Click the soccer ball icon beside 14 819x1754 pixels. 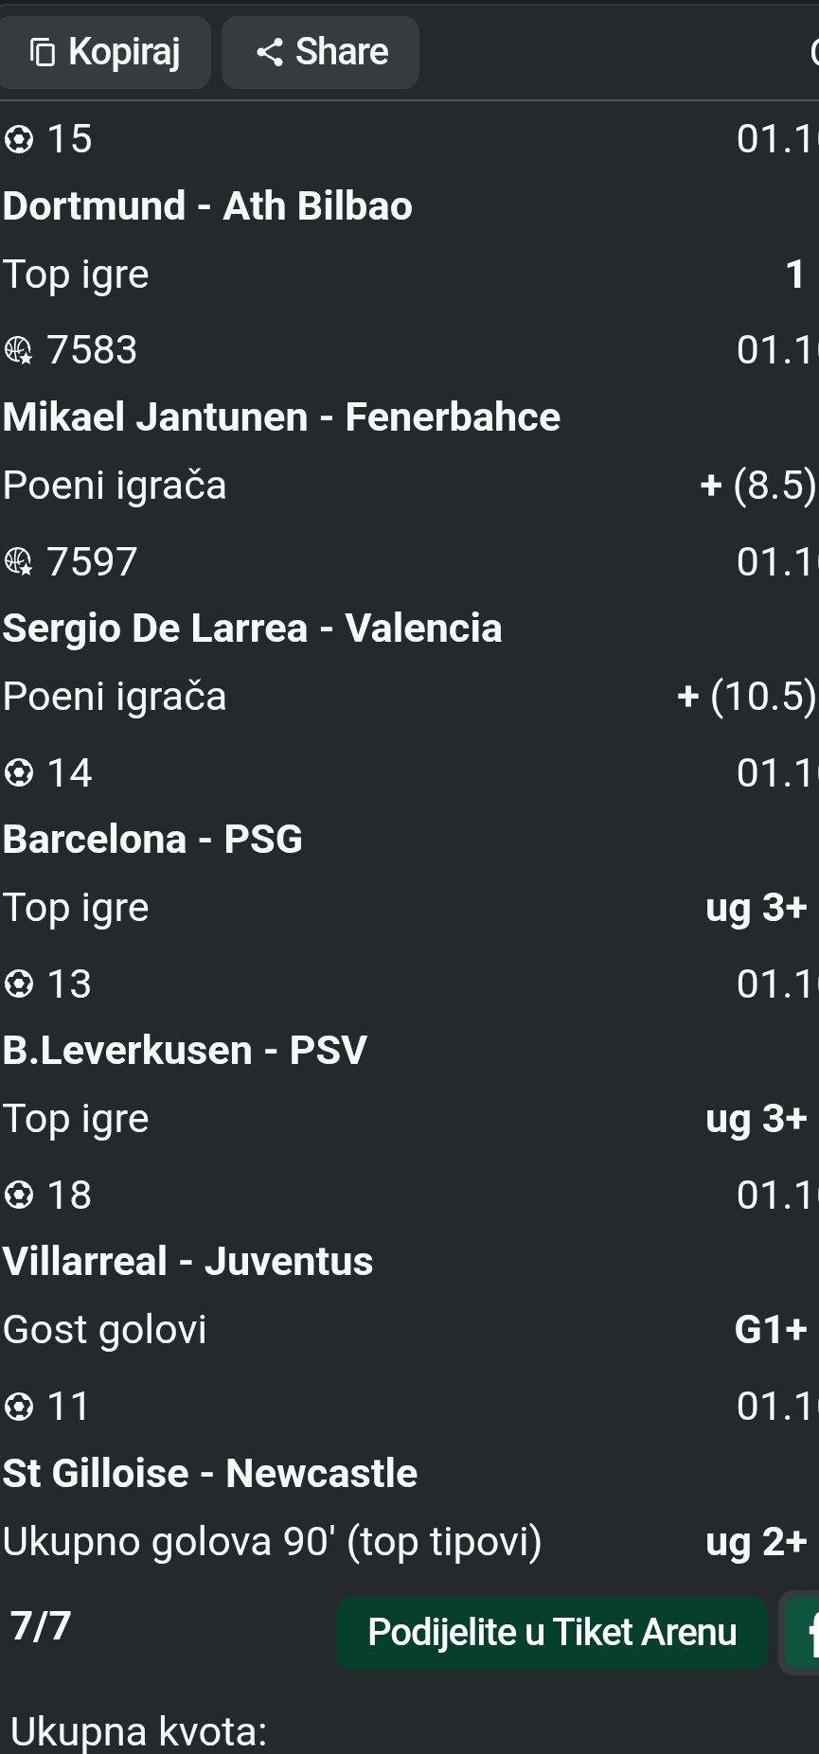pos(19,773)
